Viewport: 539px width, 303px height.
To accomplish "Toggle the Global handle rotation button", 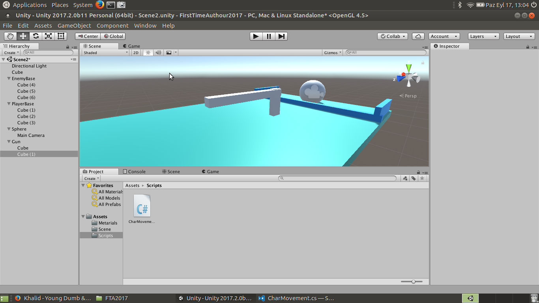I will click(x=113, y=36).
